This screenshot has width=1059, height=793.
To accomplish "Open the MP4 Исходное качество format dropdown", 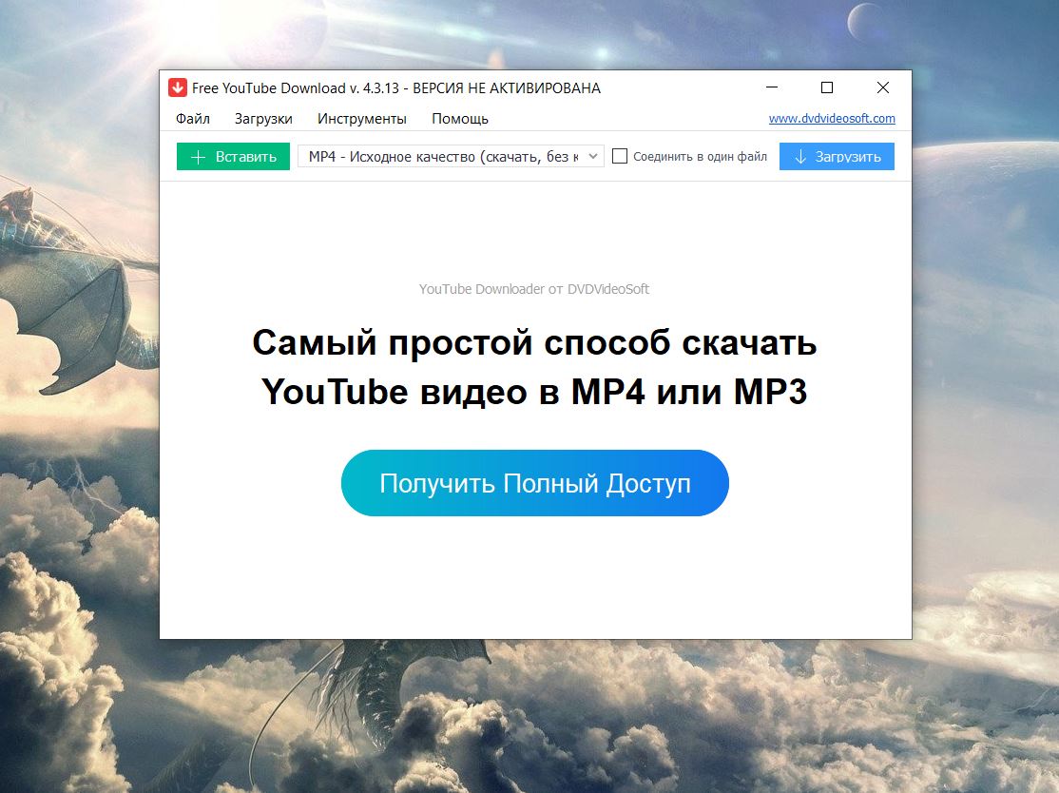I will [451, 157].
